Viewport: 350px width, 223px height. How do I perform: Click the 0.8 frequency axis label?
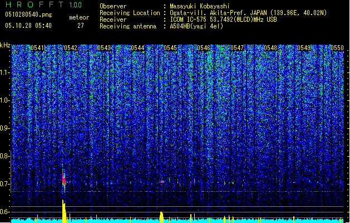(x=4, y=156)
